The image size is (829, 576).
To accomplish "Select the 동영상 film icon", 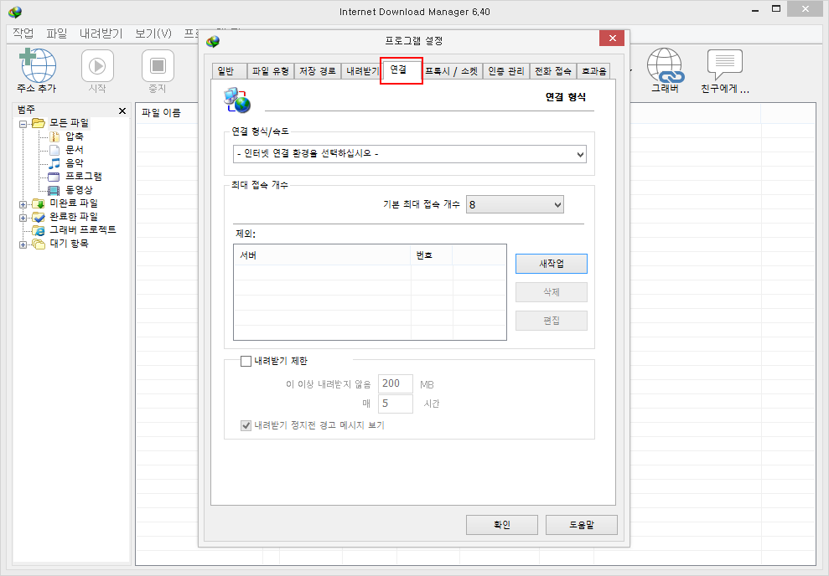I will 54,190.
